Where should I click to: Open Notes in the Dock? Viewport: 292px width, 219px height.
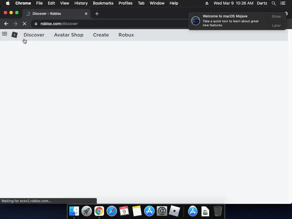click(137, 211)
